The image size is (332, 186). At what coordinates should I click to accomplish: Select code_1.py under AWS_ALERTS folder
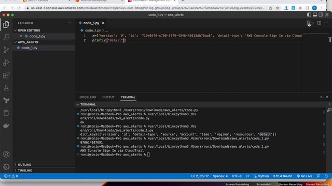click(x=29, y=48)
